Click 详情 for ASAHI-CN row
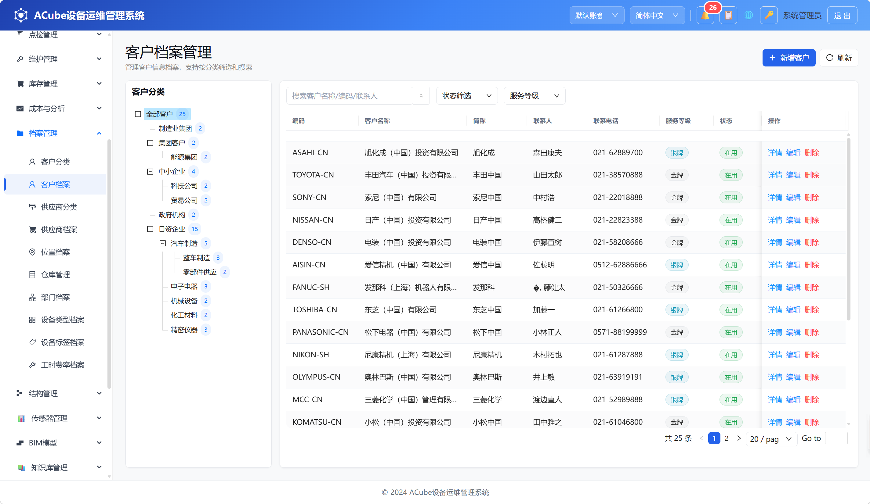The height and width of the screenshot is (504, 870). (x=774, y=153)
